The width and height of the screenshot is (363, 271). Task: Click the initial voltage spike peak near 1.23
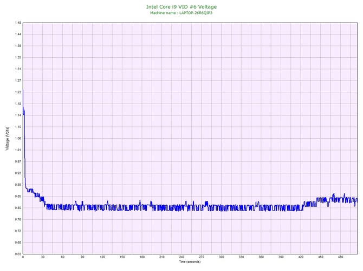click(x=23, y=91)
